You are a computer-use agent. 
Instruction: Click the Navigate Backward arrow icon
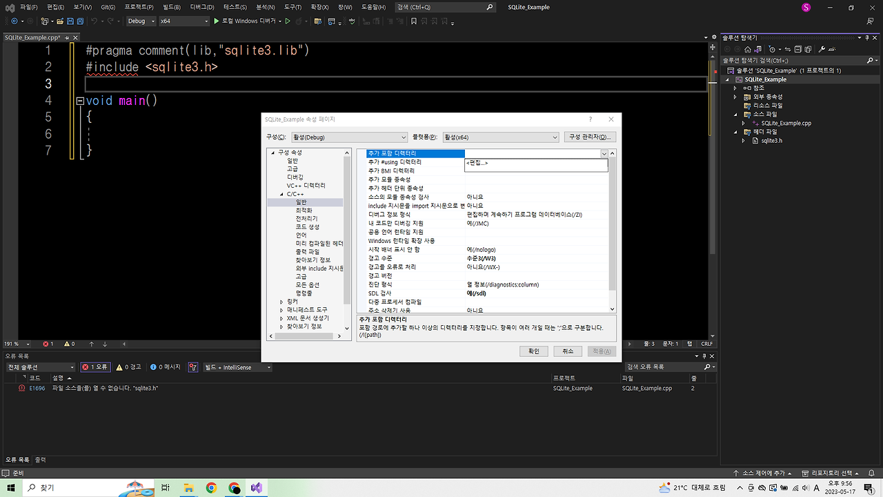[14, 21]
